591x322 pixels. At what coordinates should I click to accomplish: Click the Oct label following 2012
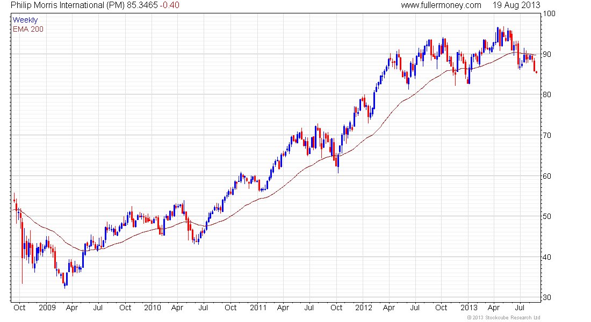point(441,308)
